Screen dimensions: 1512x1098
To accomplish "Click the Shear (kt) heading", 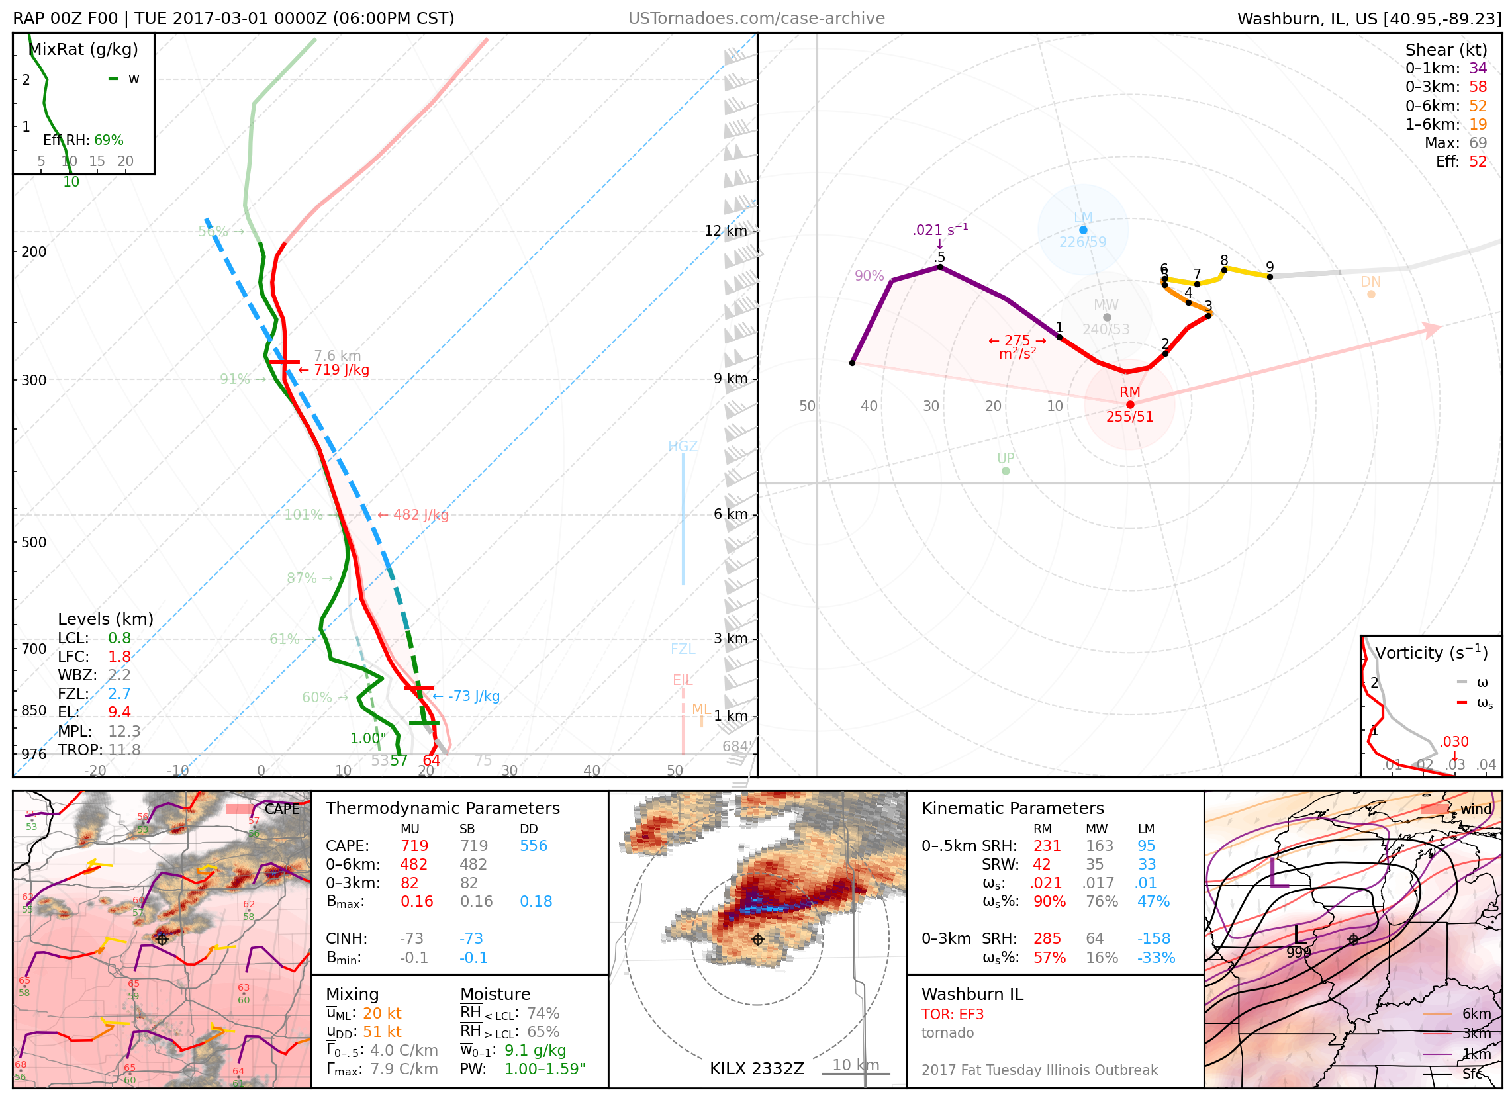I will click(x=1446, y=50).
